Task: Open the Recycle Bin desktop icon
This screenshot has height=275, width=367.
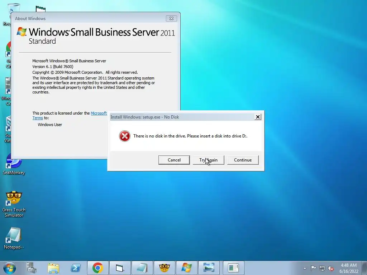Action: (7, 14)
